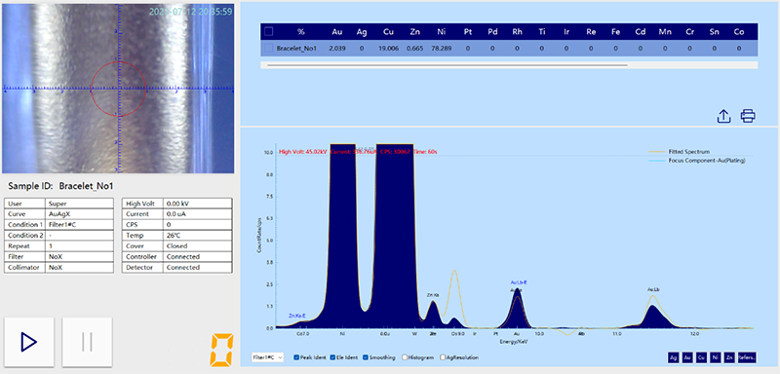Image resolution: width=780 pixels, height=374 pixels.
Task: Select the Bracelet_No1 row checkbox
Action: coord(269,49)
